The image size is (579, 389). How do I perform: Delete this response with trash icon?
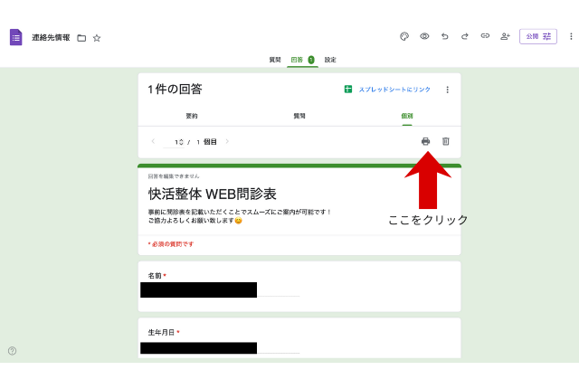click(x=446, y=141)
